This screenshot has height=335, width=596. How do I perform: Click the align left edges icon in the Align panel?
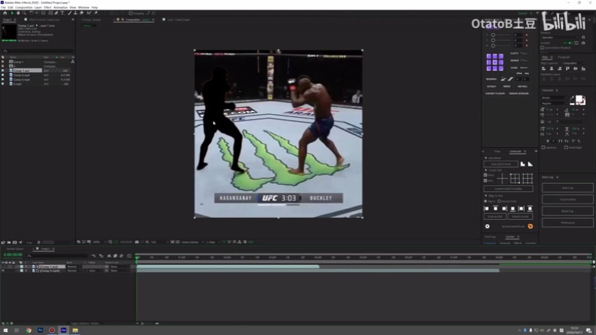543,69
